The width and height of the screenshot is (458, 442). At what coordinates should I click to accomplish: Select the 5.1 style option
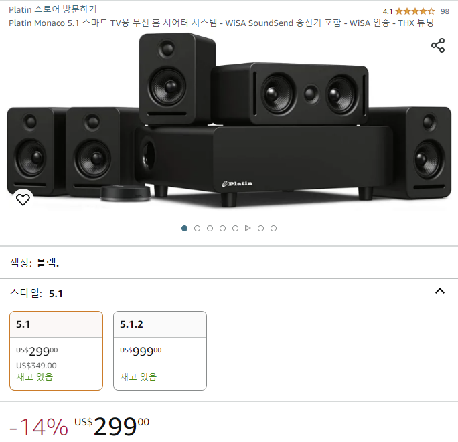[x=56, y=350]
